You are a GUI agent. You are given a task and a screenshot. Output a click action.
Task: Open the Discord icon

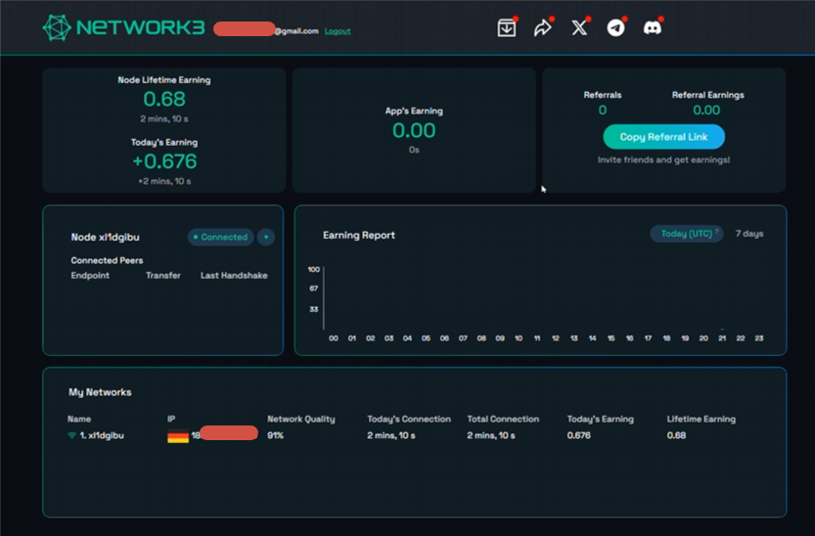coord(653,28)
